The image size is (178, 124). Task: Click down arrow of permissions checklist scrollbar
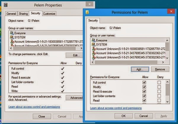(167, 102)
